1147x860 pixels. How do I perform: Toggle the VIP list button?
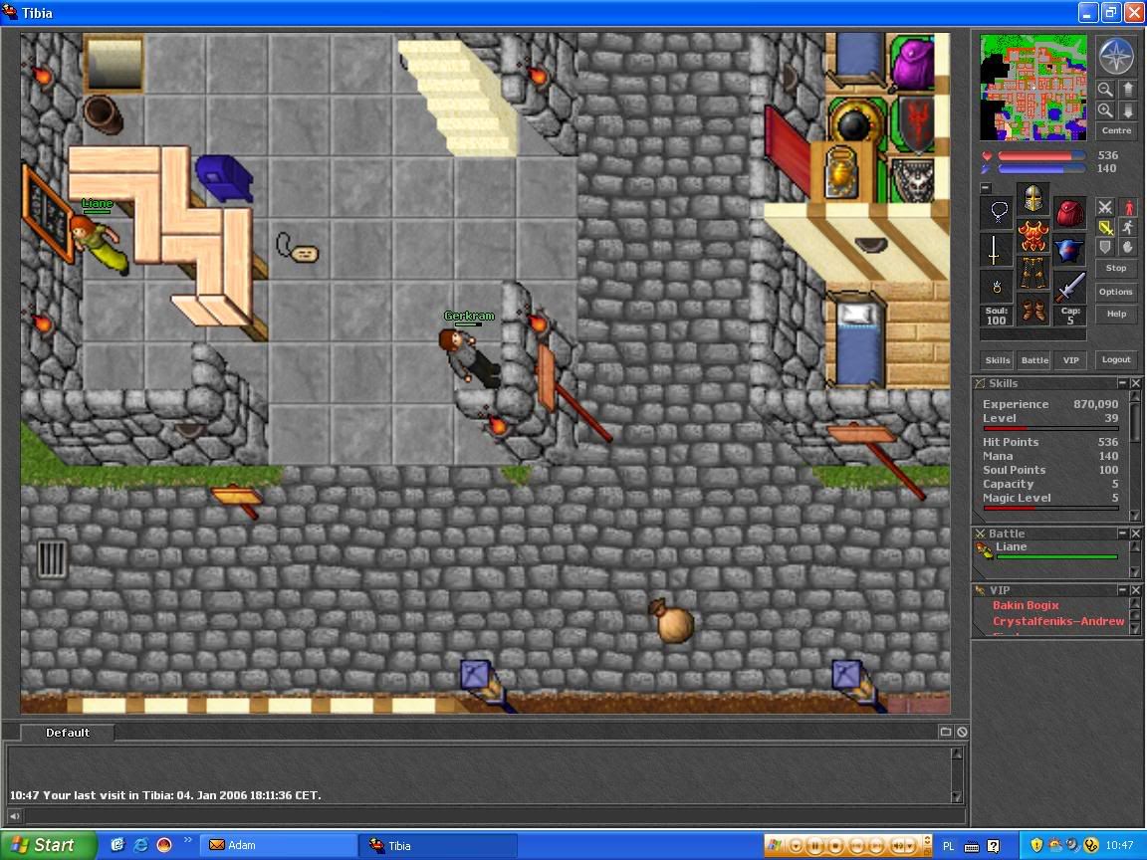[1071, 359]
